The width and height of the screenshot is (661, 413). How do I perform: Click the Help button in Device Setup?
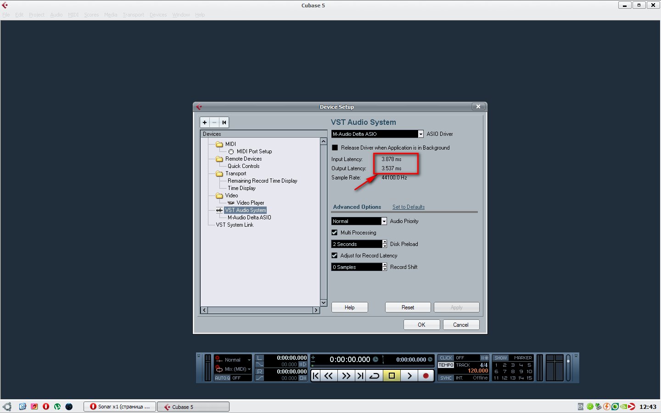[x=350, y=307]
